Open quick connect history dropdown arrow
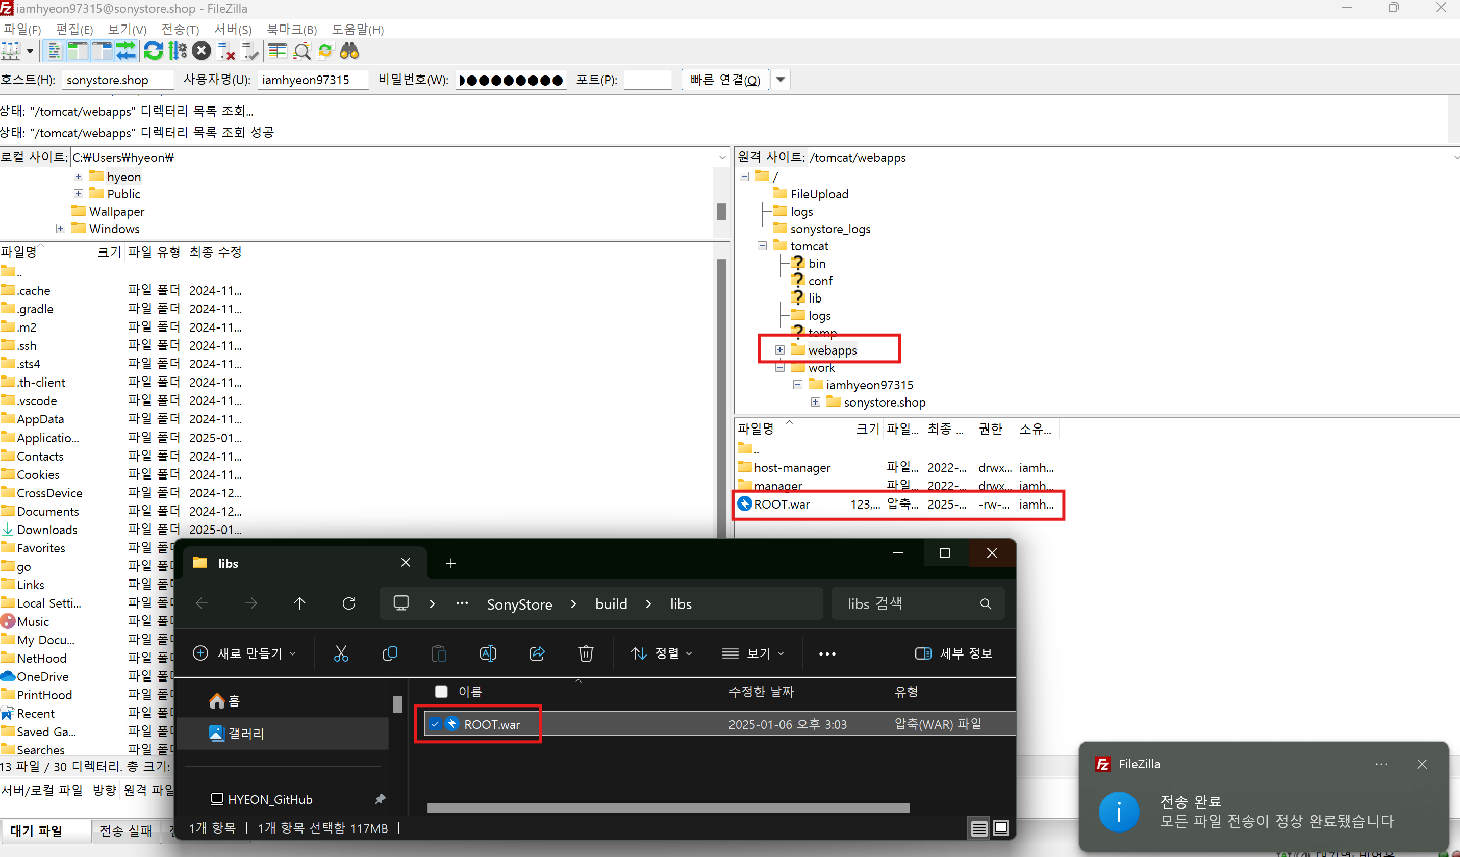 tap(781, 80)
